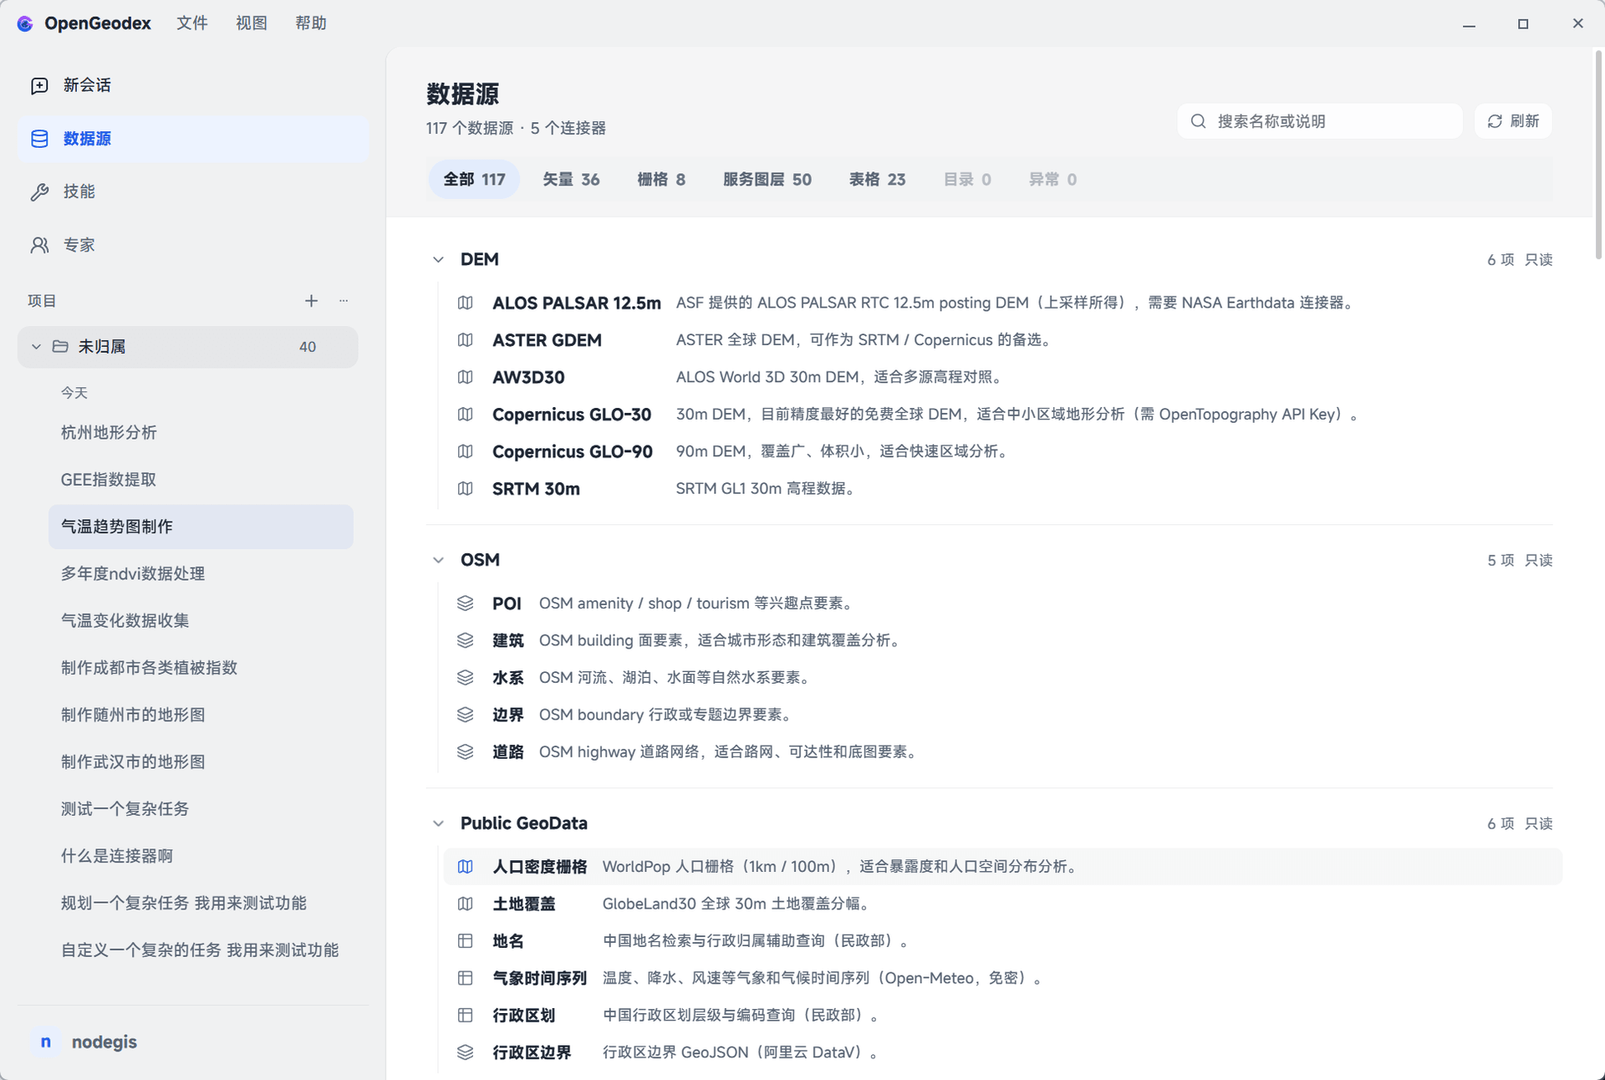Open the 杭州地形分析 session

201,433
